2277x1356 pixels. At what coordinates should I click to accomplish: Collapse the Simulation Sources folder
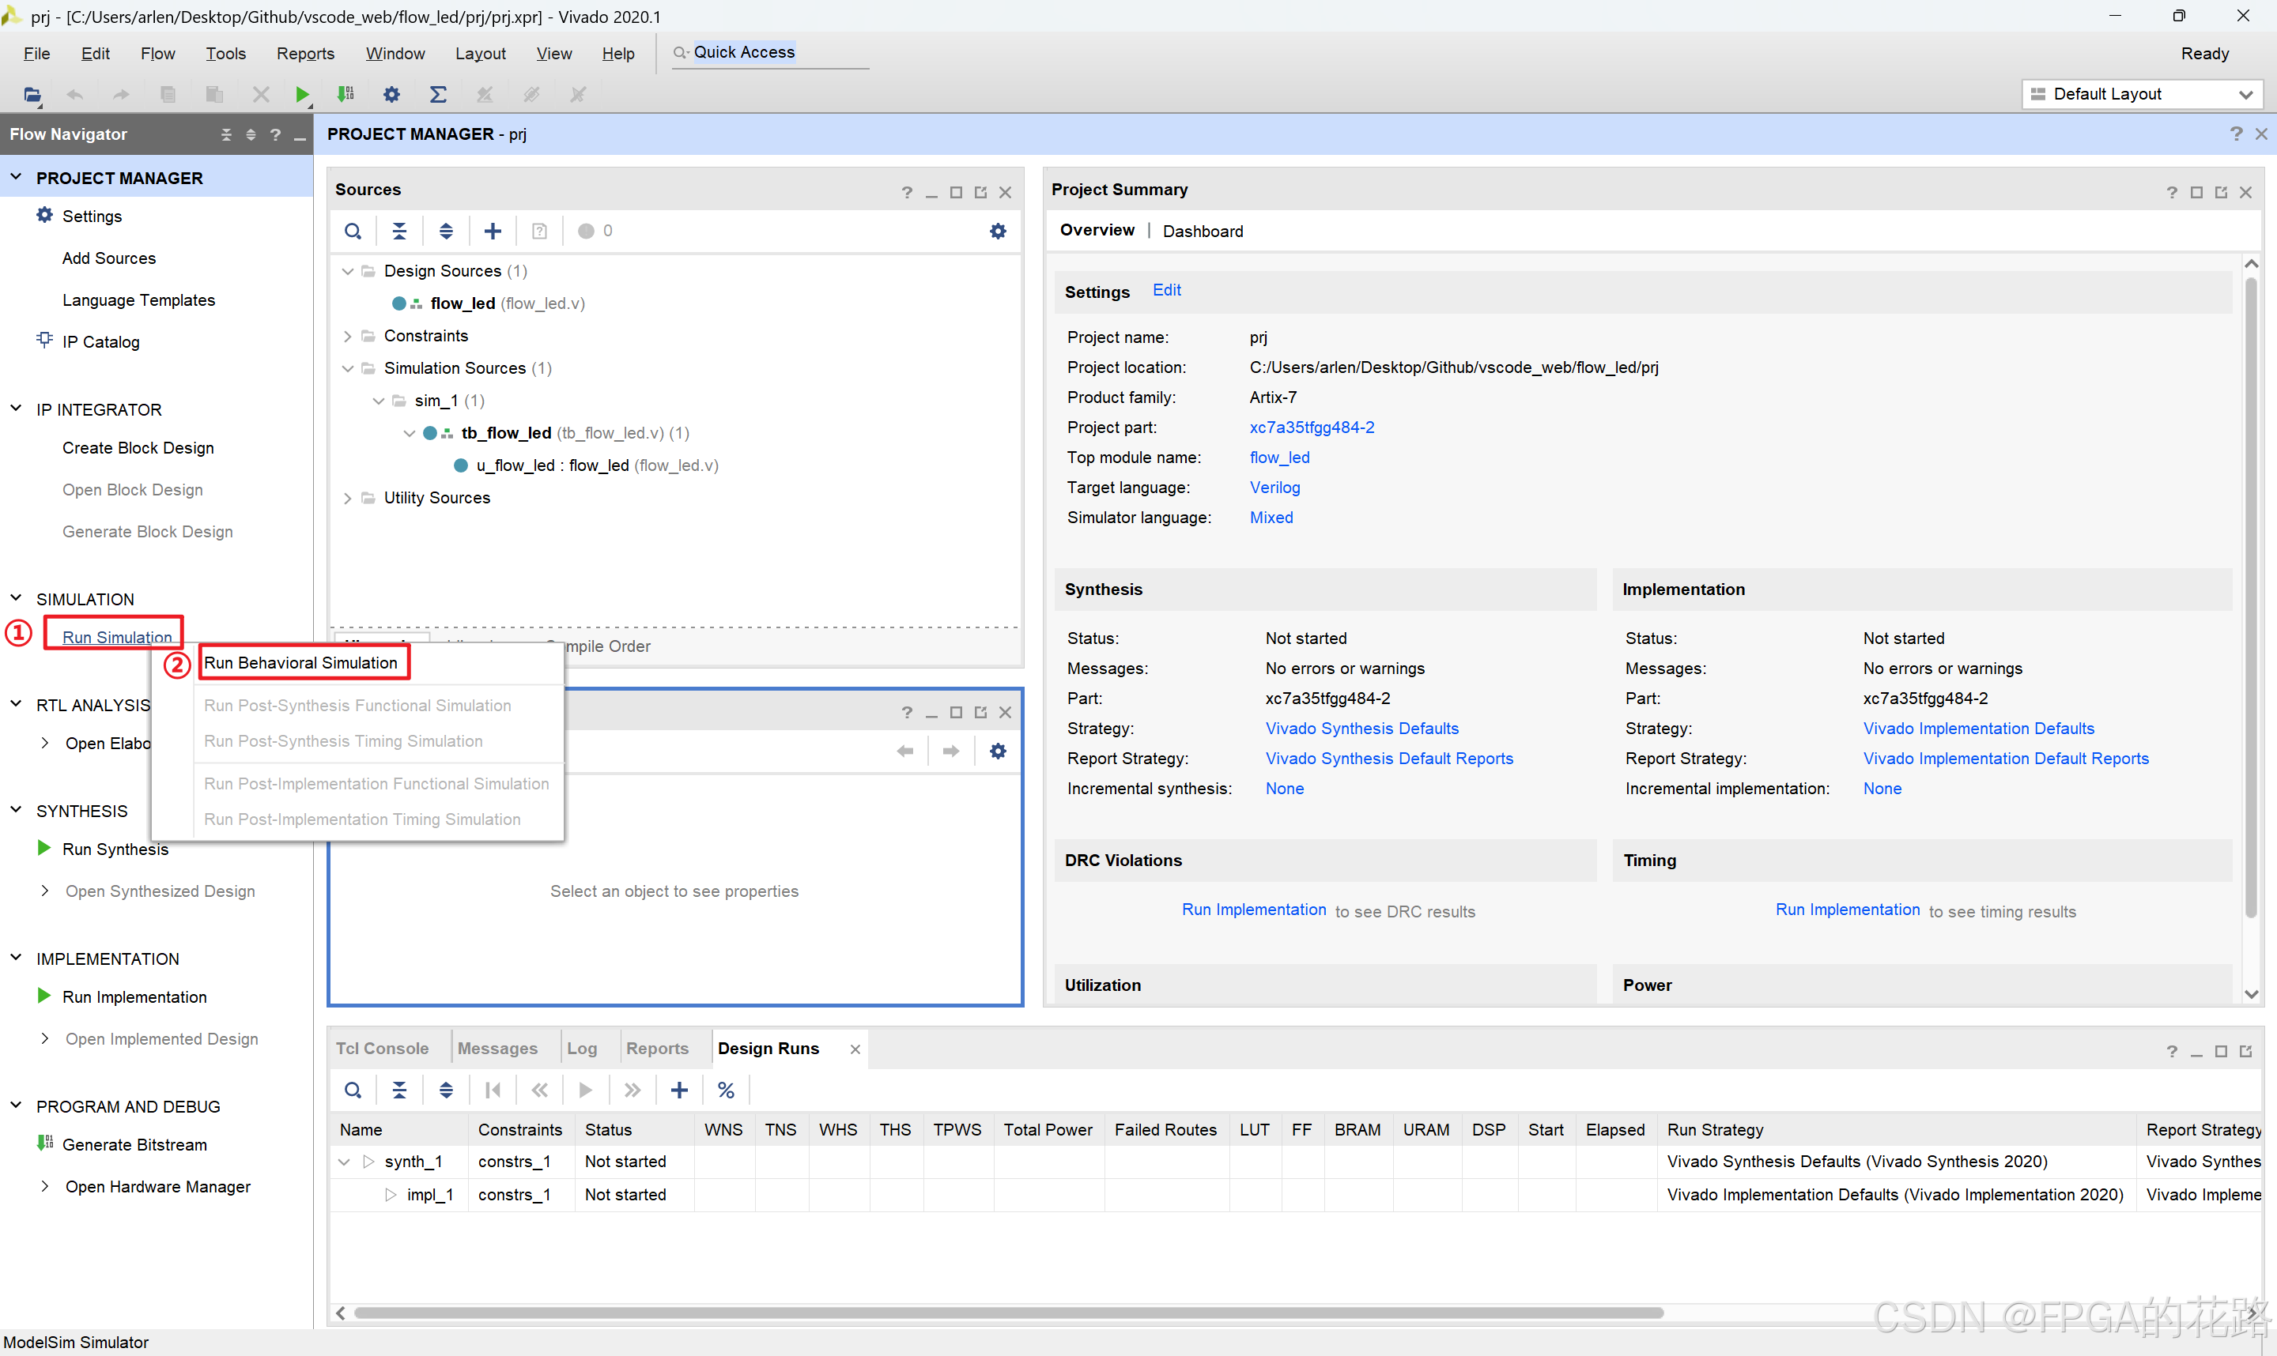click(347, 368)
